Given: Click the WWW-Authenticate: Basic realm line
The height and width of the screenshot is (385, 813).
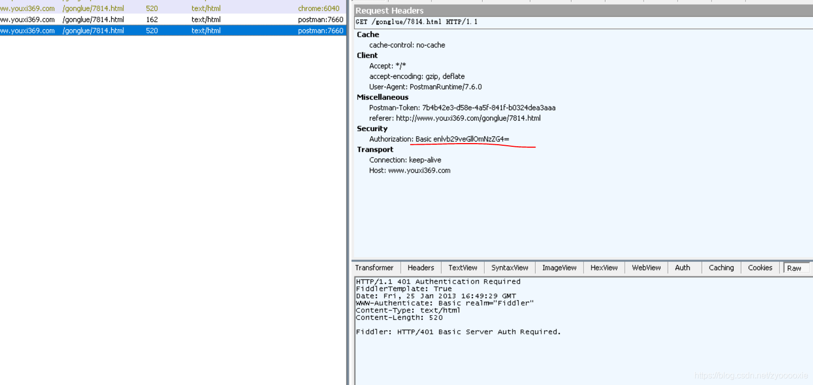Looking at the screenshot, I should click(445, 303).
